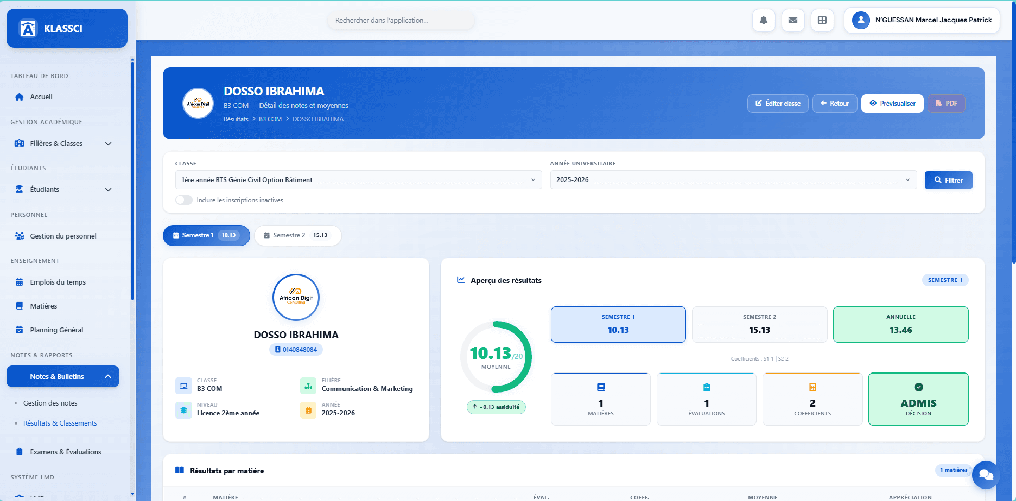Screen dimensions: 1016x501
Task: Click the apps grid icon in header
Action: (822, 21)
